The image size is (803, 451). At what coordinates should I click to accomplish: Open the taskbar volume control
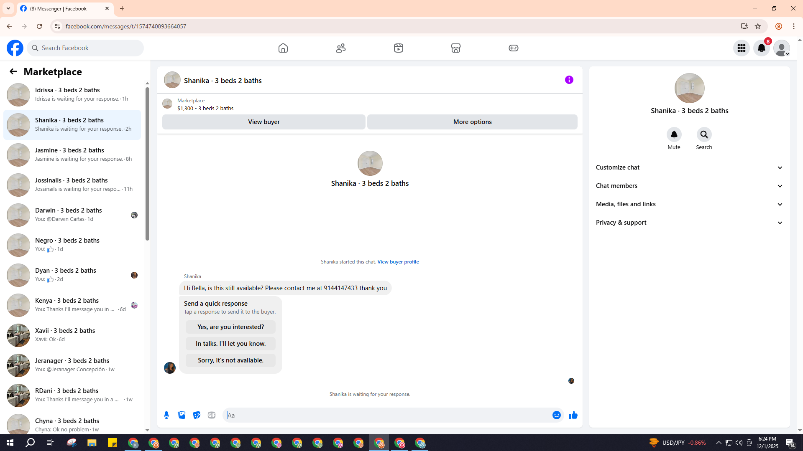coord(739,443)
